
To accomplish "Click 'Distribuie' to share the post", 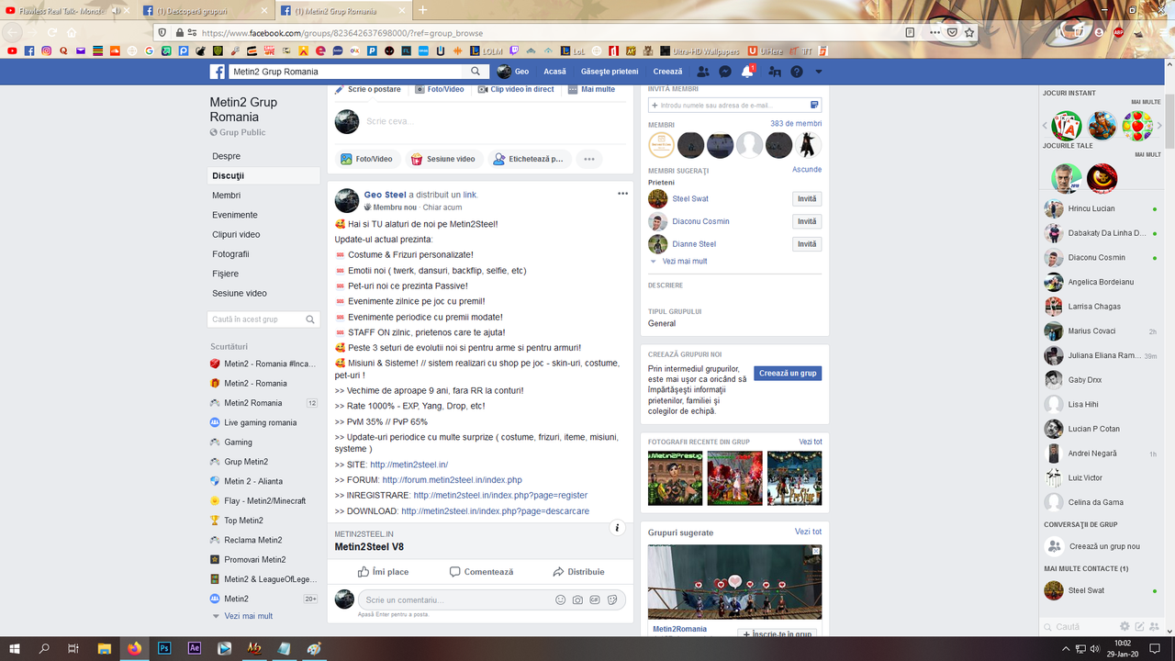I will pyautogui.click(x=578, y=572).
